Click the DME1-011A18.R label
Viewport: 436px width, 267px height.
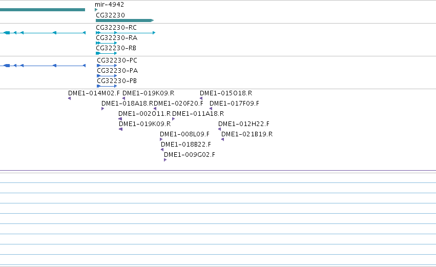pyautogui.click(x=198, y=114)
